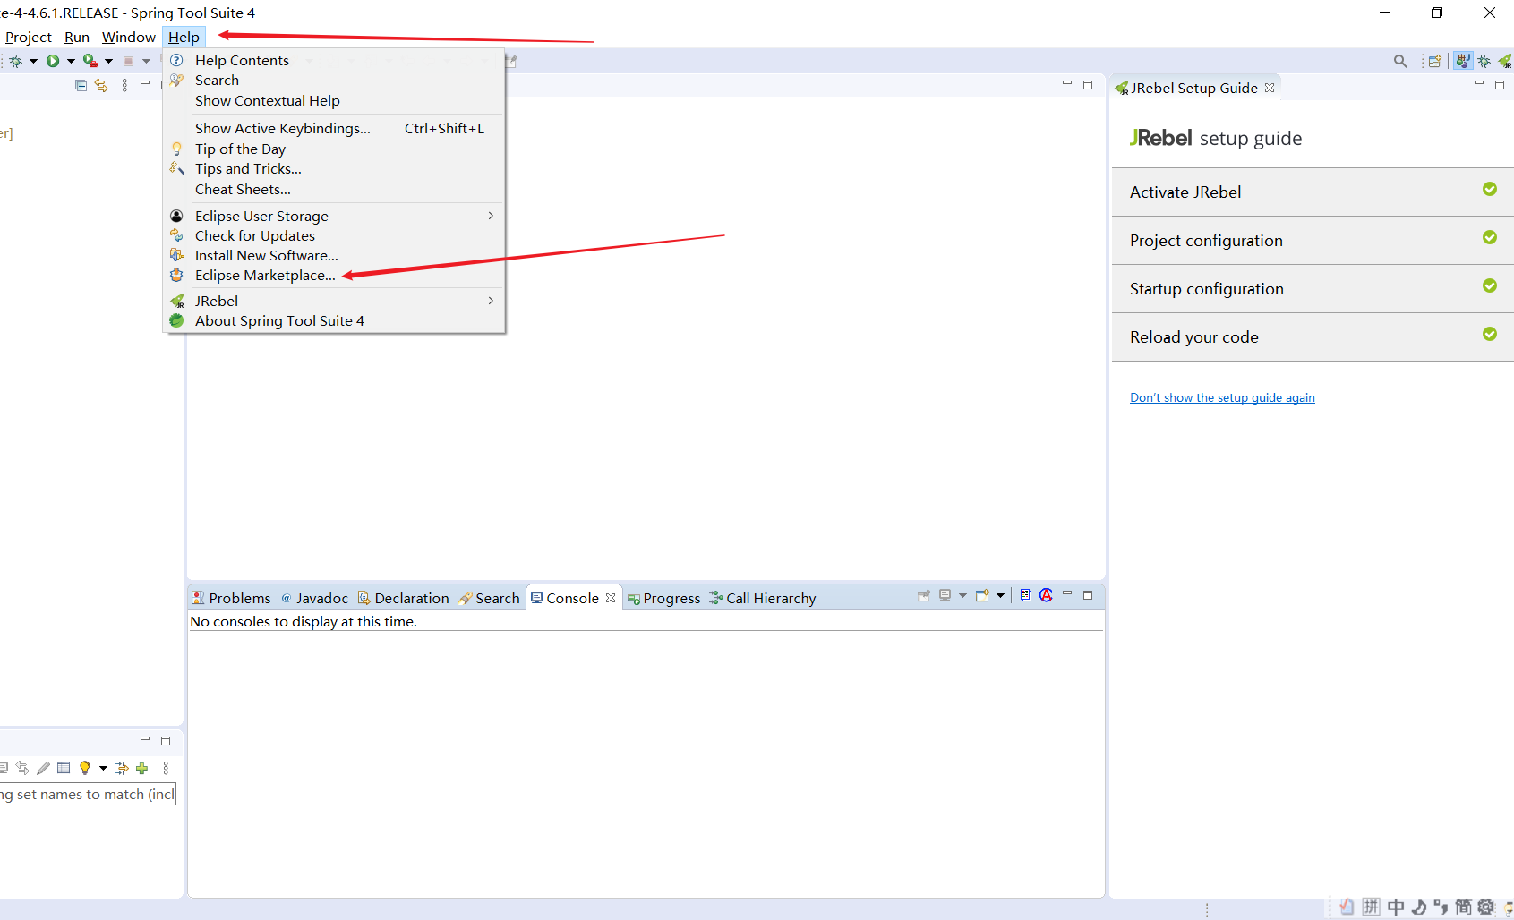Screen dimensions: 1514x920
Task: Click the green Run button in toolbar
Action: point(53,61)
